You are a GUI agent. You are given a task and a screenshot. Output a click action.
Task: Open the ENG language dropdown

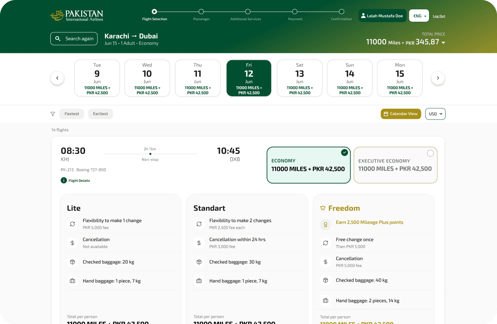419,16
